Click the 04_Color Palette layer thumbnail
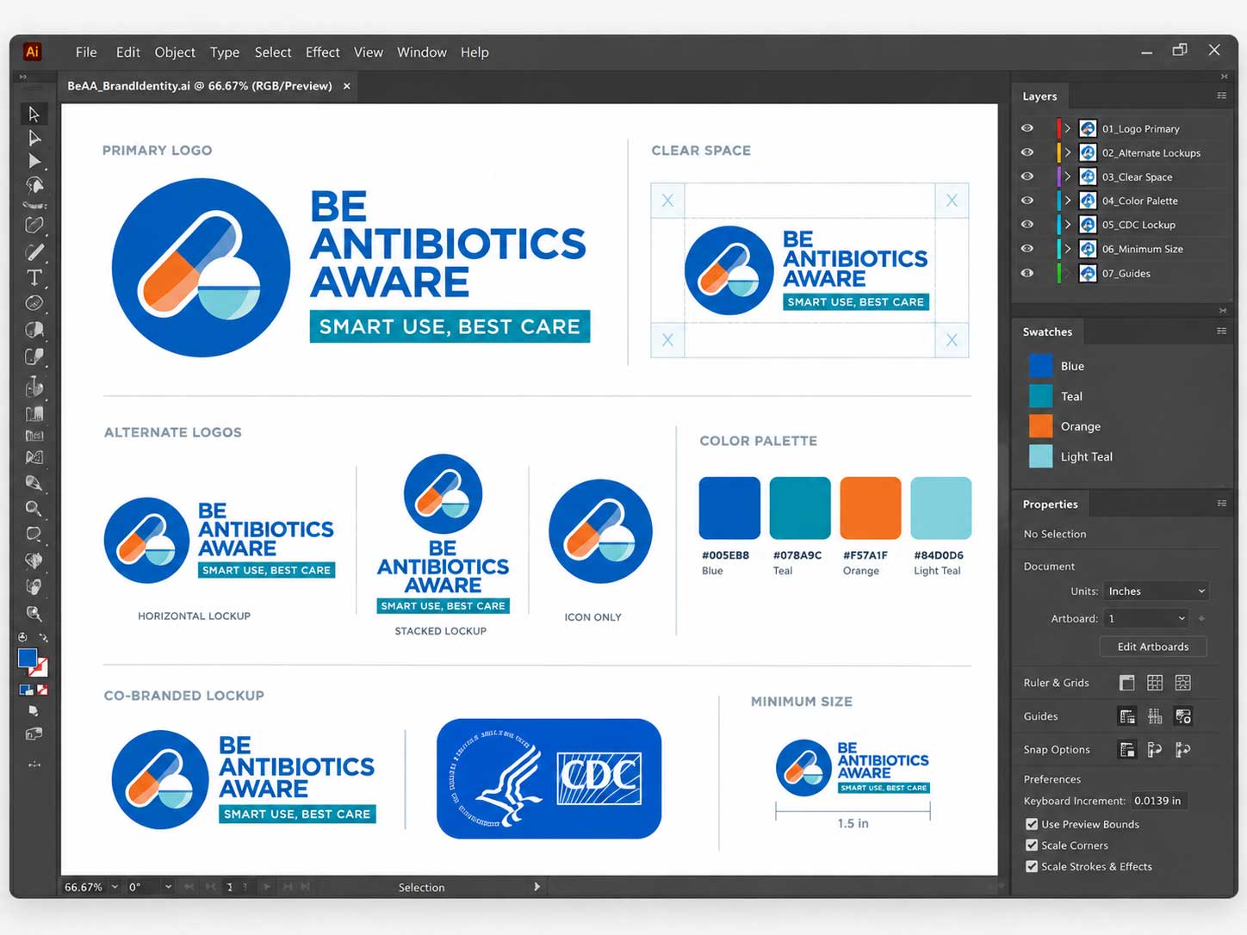 (1088, 201)
